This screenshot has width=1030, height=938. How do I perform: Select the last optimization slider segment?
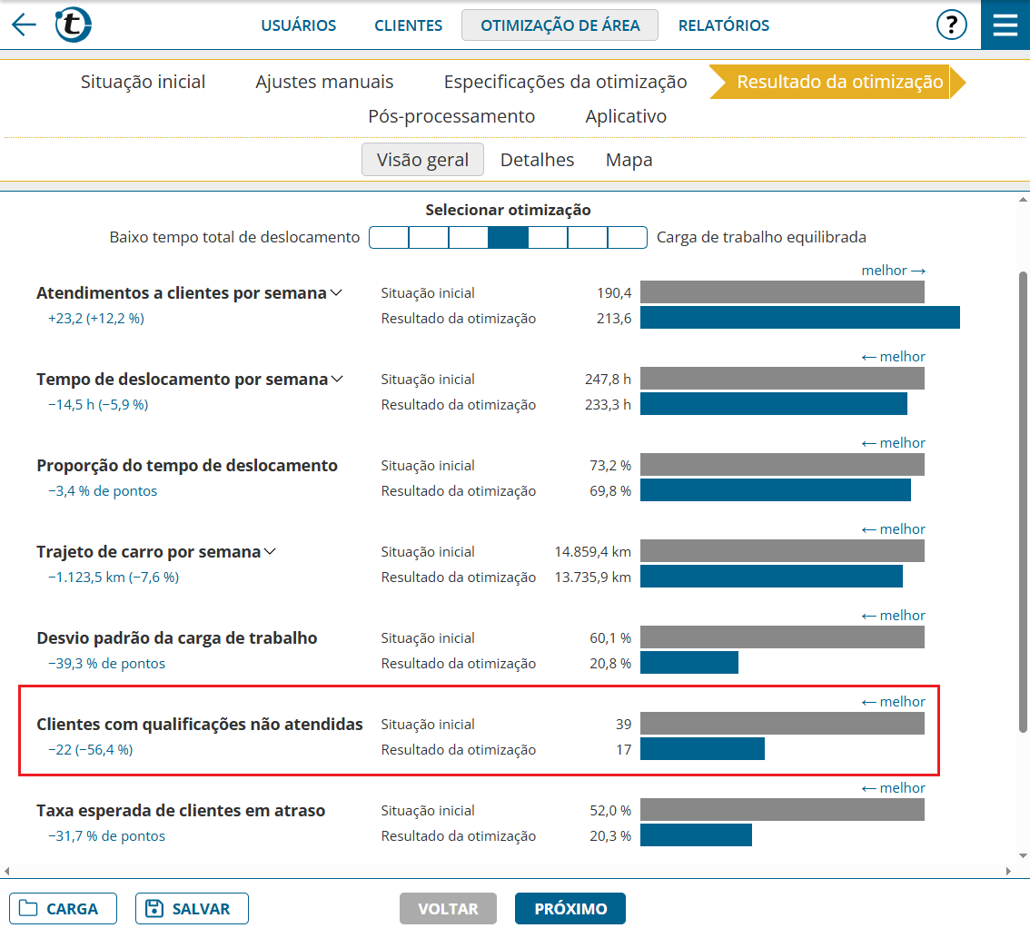pyautogui.click(x=628, y=237)
